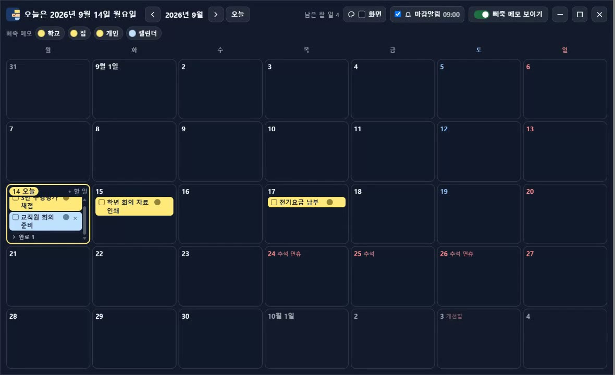Advance to the next month with the right chevron
This screenshot has width=615, height=375.
click(216, 15)
